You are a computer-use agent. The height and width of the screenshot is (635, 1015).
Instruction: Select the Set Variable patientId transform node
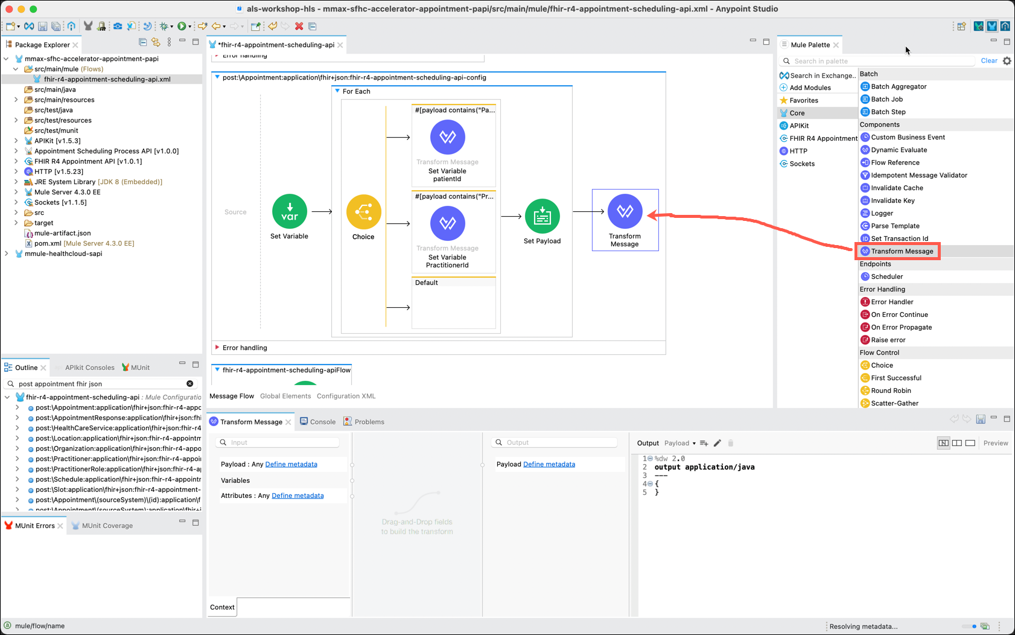447,137
